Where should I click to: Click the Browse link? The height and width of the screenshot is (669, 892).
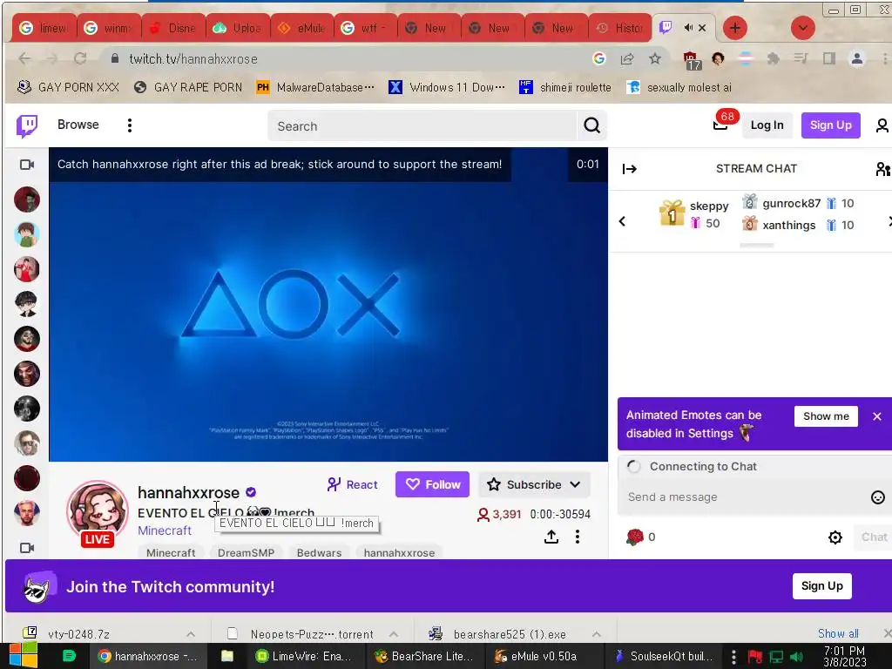(78, 125)
